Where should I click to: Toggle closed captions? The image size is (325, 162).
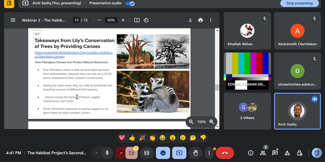pyautogui.click(x=147, y=153)
